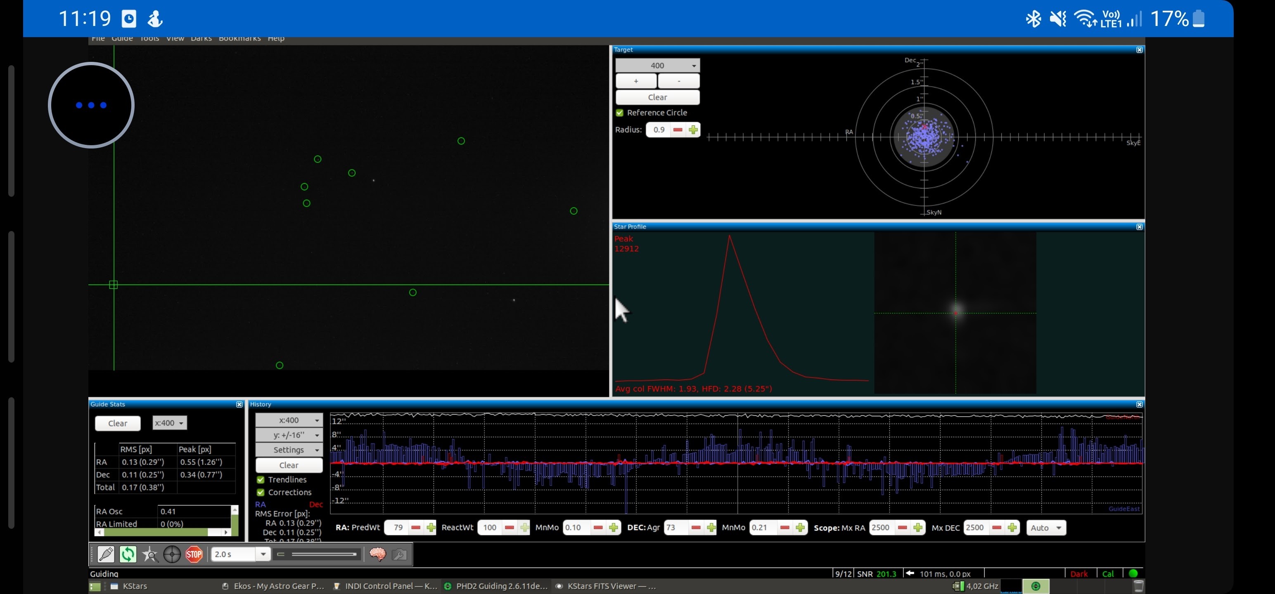Open History y: +/-16'' dropdown
1275x594 pixels.
(x=289, y=435)
